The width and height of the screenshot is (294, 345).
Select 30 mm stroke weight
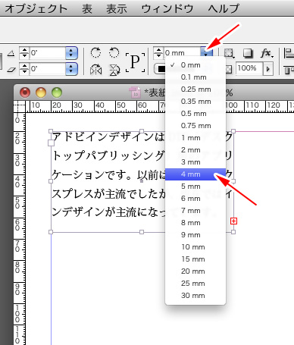pyautogui.click(x=195, y=296)
